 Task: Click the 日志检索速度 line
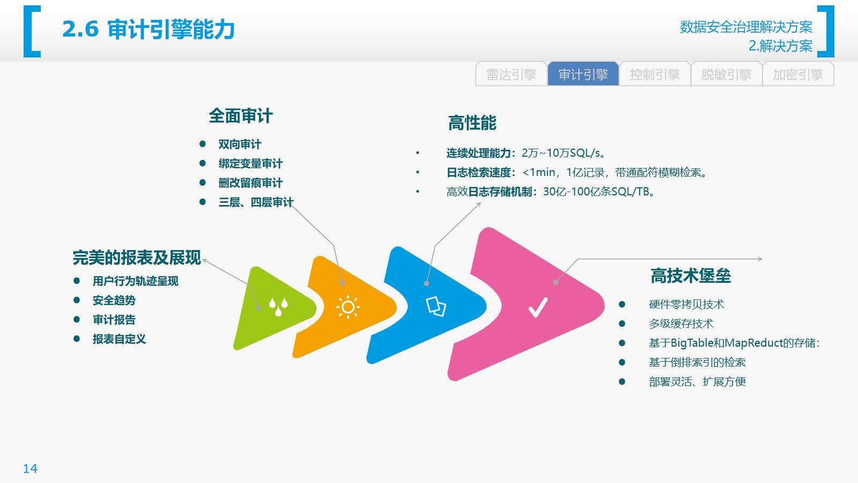click(578, 172)
